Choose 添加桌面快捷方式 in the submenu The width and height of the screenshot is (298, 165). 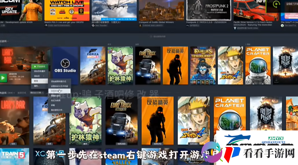(x=59, y=82)
